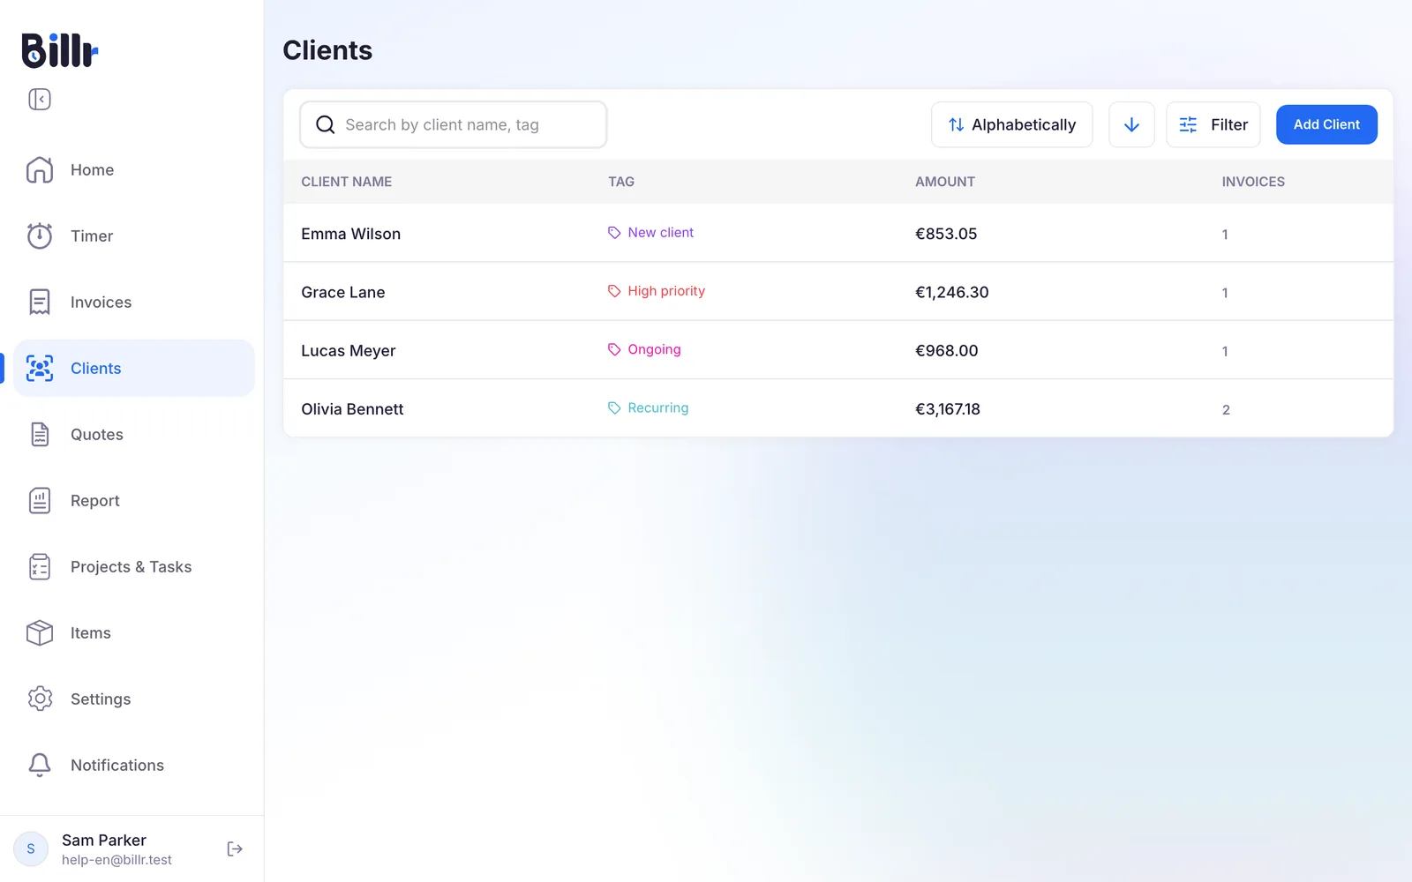This screenshot has height=882, width=1412.
Task: Click the Notifications bell icon
Action: coord(40,765)
